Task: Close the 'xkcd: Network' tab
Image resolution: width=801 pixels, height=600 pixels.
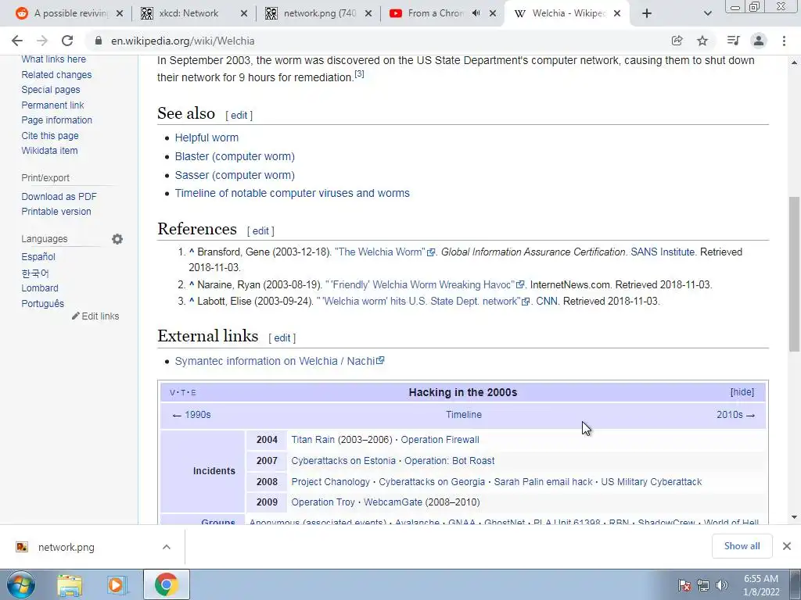Action: (x=244, y=13)
